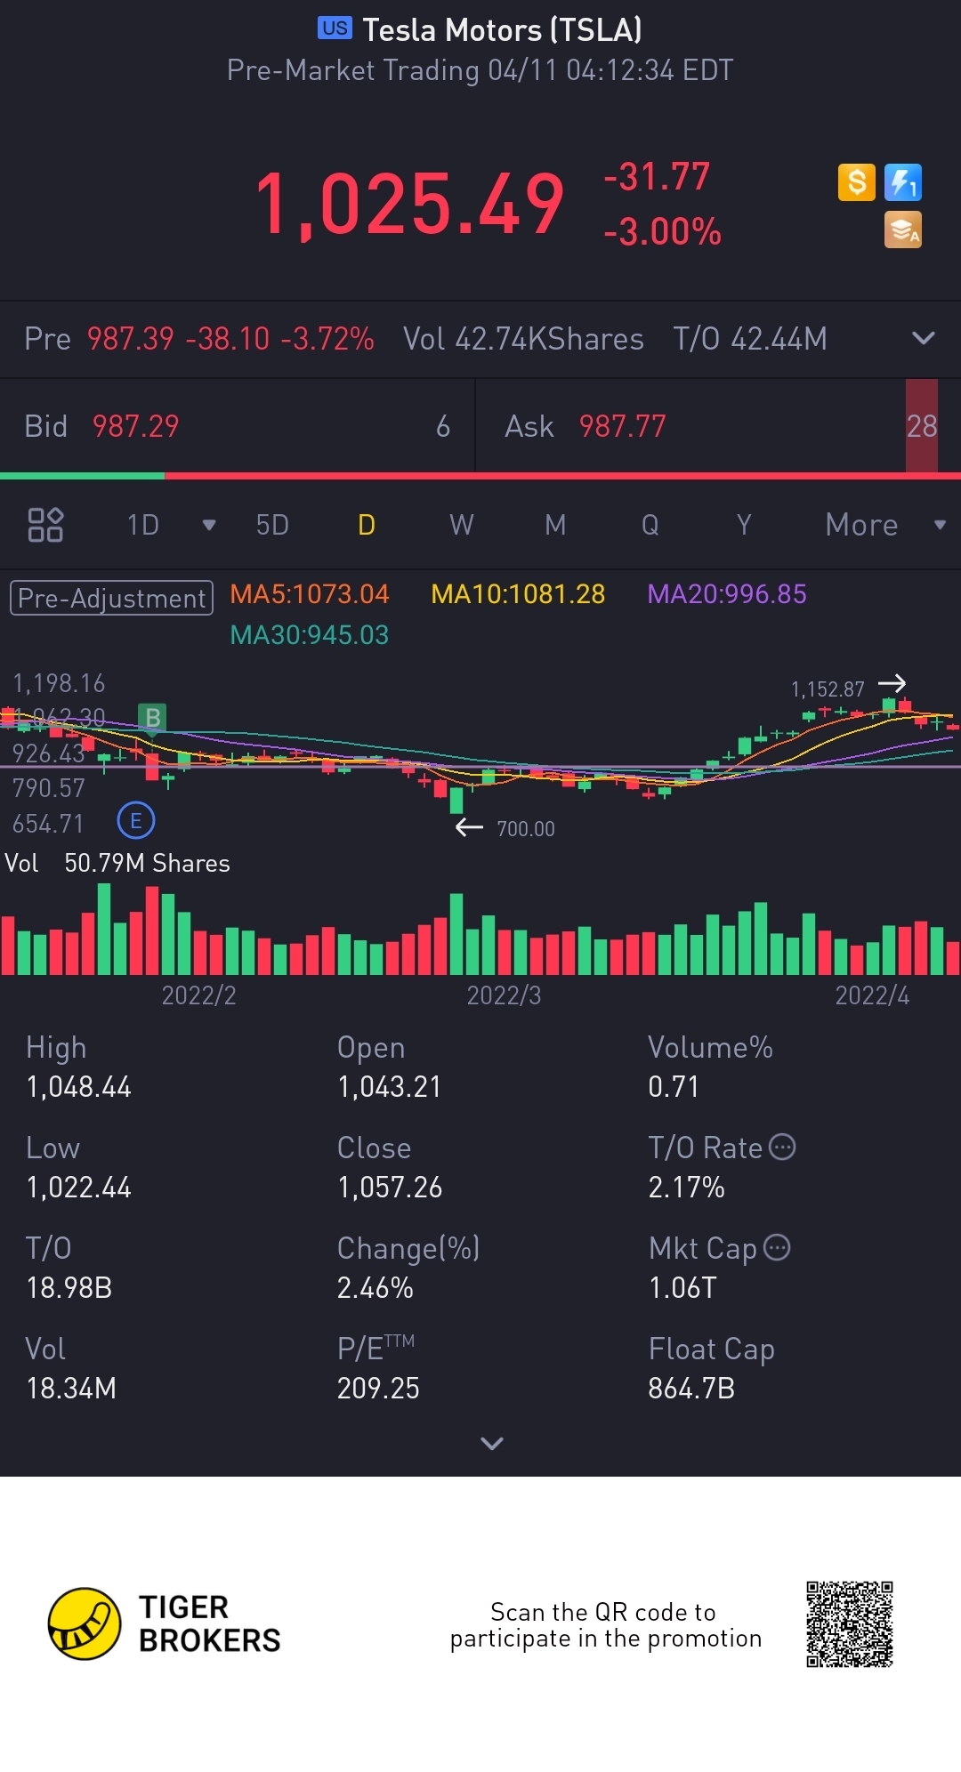Image resolution: width=961 pixels, height=1772 pixels.
Task: Tap the Pre-Market Trading timestamp line
Action: (480, 70)
